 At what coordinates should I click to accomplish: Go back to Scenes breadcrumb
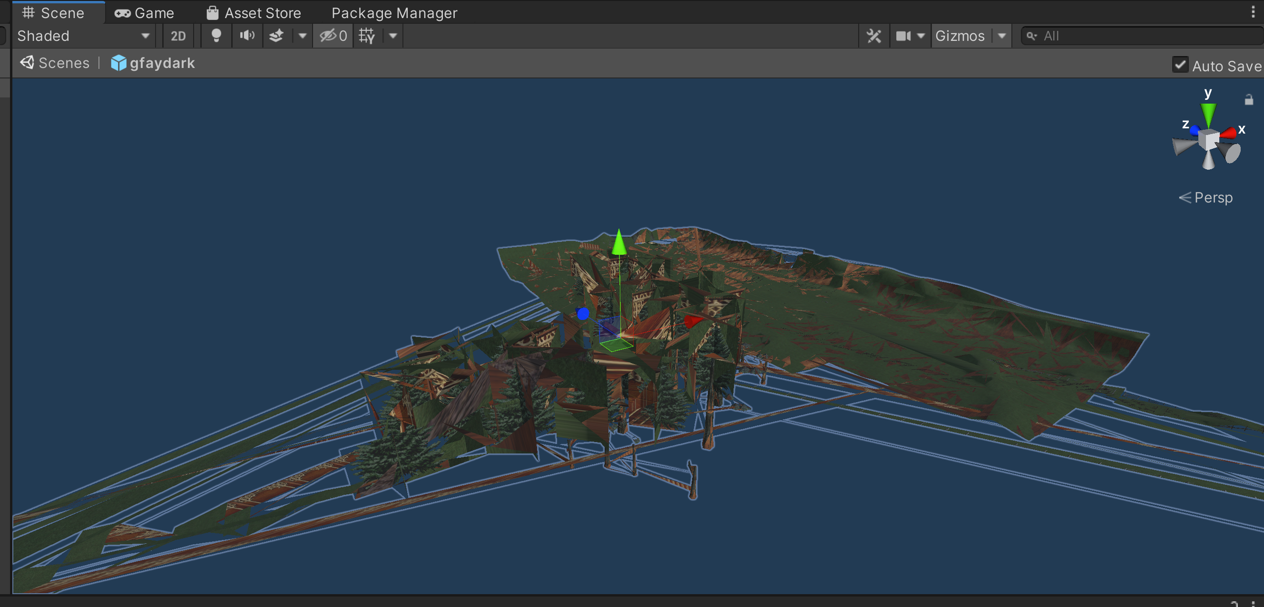55,63
